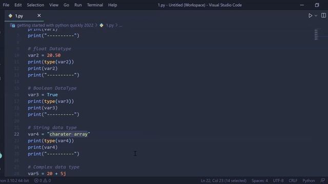The image size is (328, 184).
Task: Split the editor to the right
Action: click(323, 15)
